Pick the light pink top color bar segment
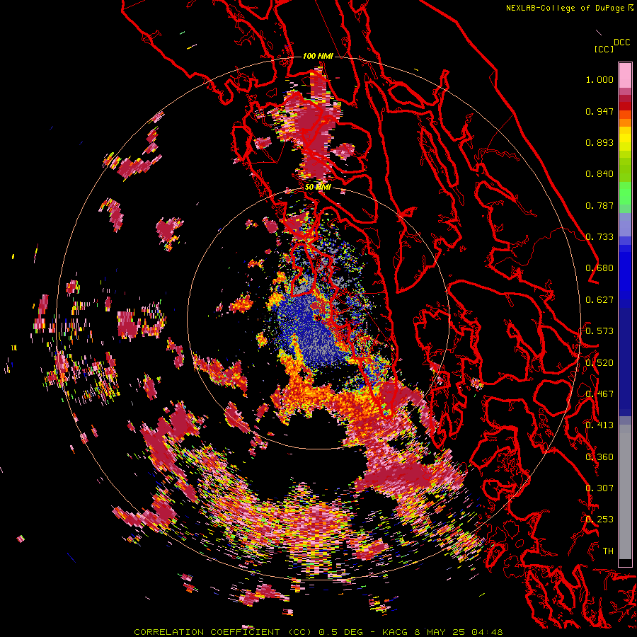This screenshot has height=637, width=637. (x=625, y=75)
